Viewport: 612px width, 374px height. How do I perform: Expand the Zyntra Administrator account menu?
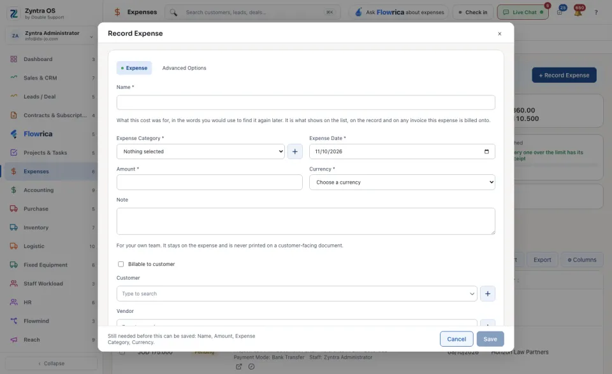coord(52,36)
